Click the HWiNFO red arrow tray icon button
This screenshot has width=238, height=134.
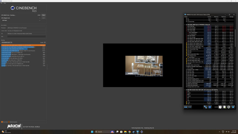210,107
